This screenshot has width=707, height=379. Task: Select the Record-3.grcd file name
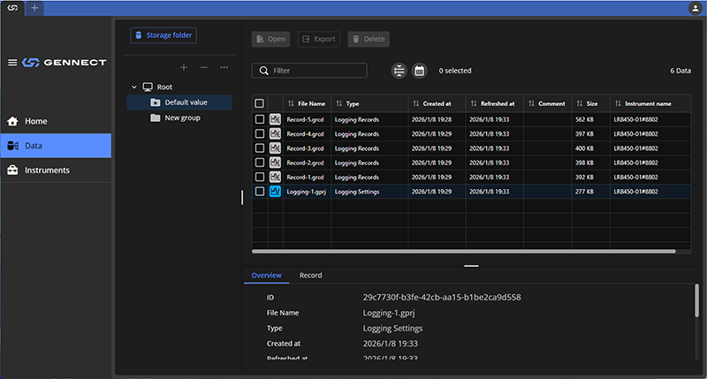pyautogui.click(x=305, y=148)
